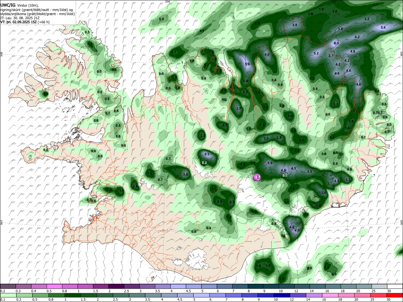Click the white swatch above 30 in snow legend
The width and height of the screenshot is (403, 302).
pyautogui.click(x=395, y=286)
